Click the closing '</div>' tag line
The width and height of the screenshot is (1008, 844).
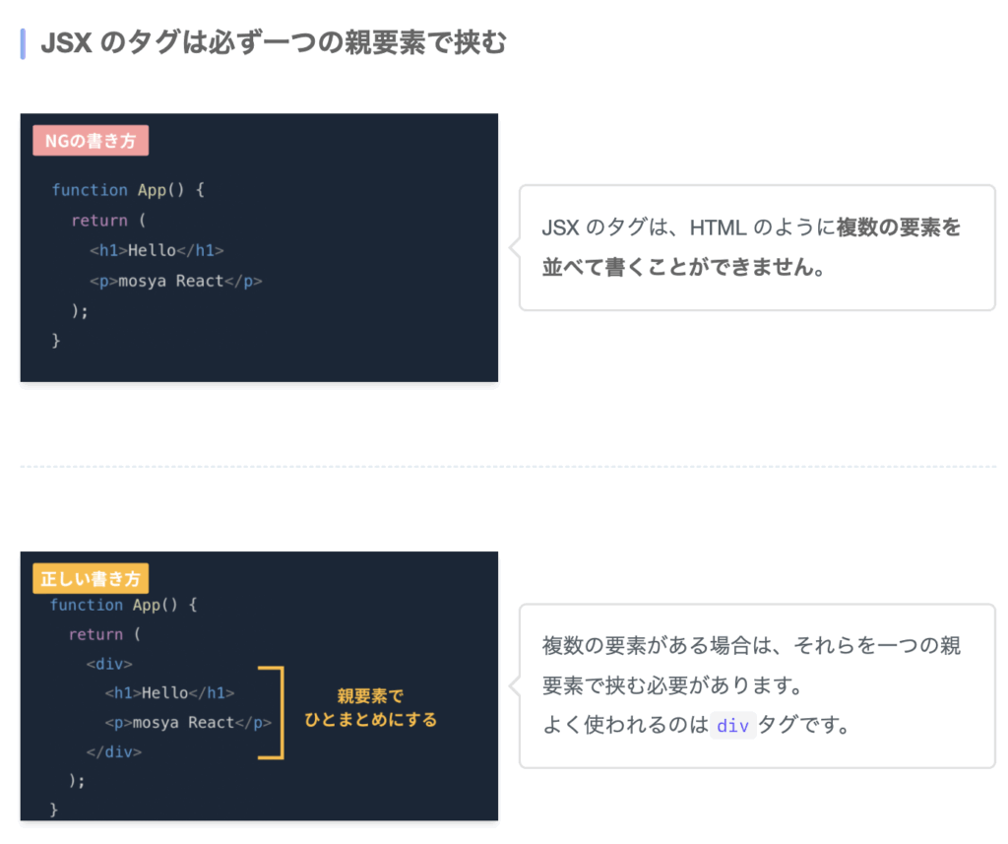(x=114, y=751)
